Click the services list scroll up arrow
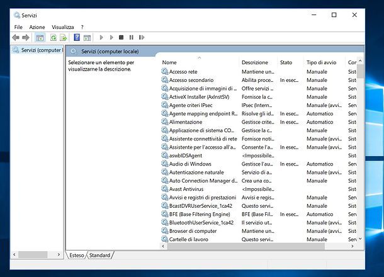 360,60
